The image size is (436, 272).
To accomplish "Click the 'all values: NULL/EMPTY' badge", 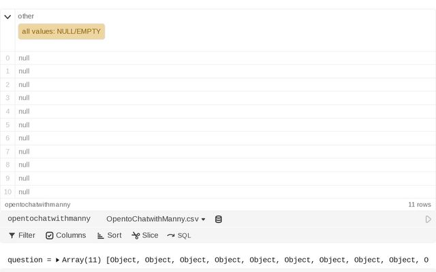I will (61, 31).
